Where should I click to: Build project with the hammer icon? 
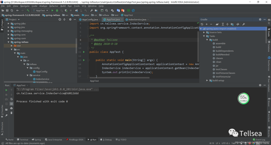click(x=28, y=11)
